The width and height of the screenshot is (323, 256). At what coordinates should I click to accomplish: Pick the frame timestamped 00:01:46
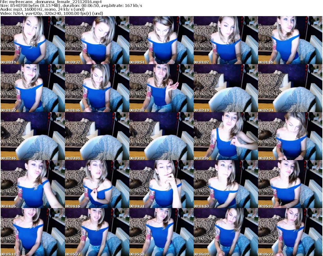coord(97,88)
